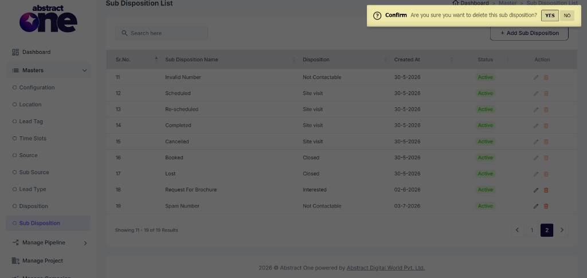Select Sub Disposition in sidebar
Screen dimensions: 587x278
[x=48, y=223]
